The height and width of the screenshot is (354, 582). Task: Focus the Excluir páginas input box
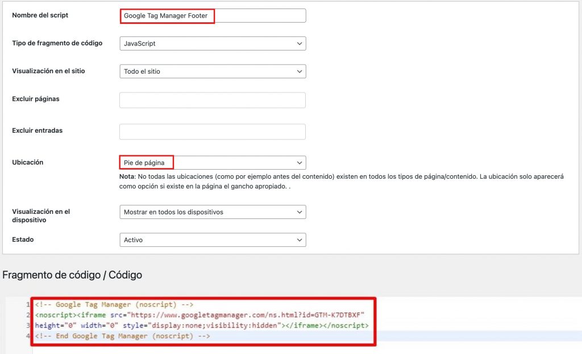(x=213, y=100)
